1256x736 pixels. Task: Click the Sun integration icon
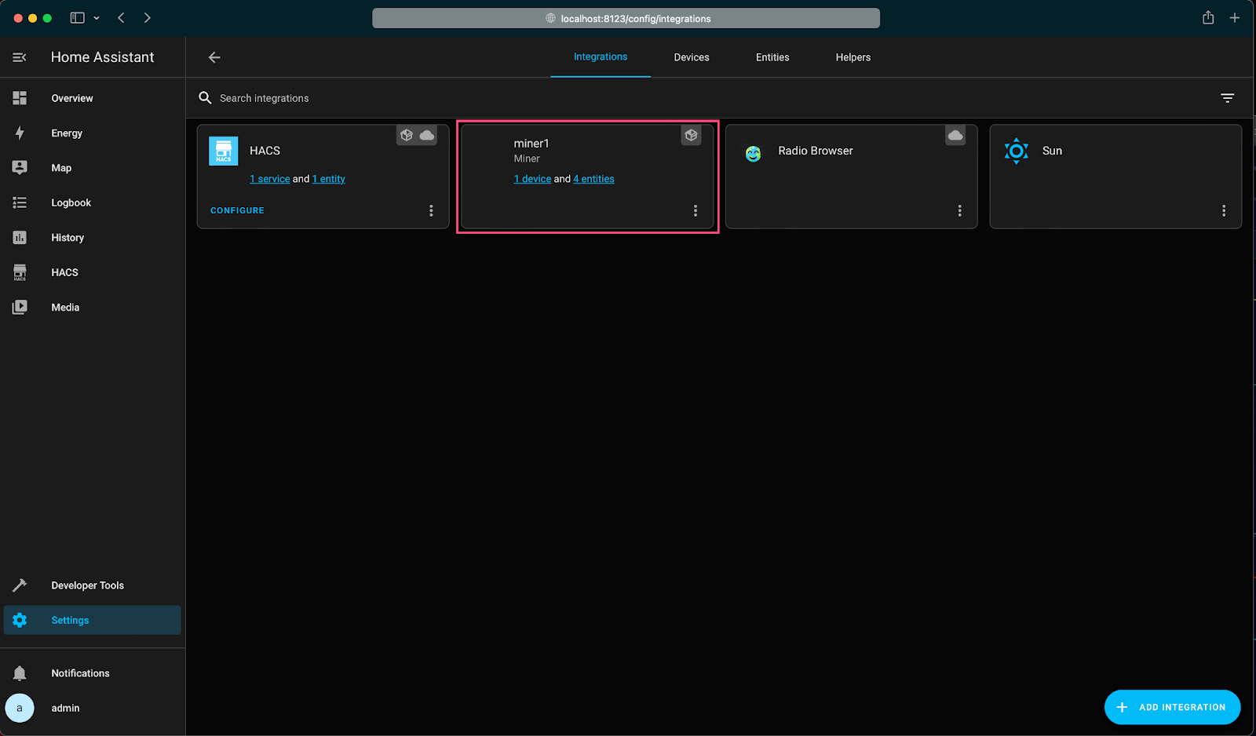tap(1017, 151)
